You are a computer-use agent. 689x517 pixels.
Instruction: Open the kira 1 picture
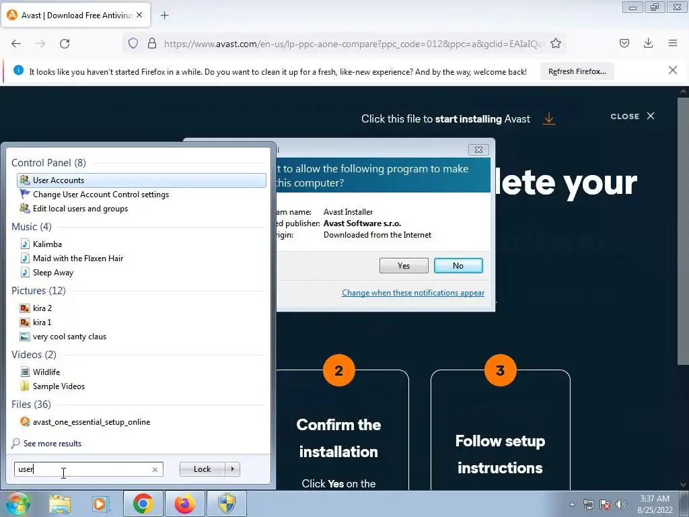42,322
